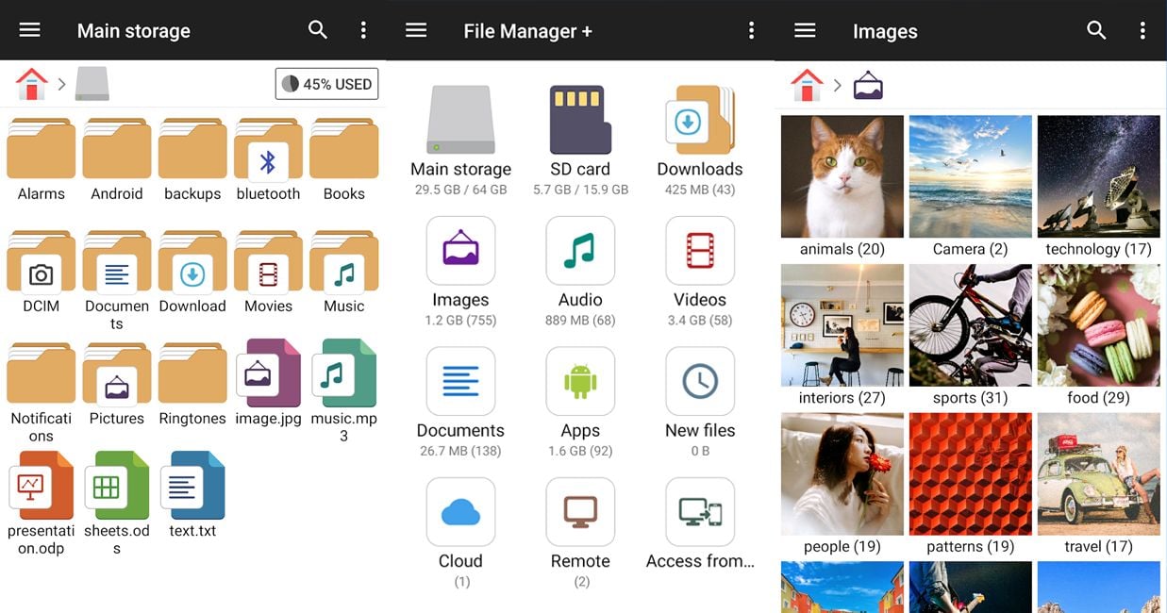This screenshot has height=613, width=1167.
Task: Open the New files category
Action: coord(700,403)
